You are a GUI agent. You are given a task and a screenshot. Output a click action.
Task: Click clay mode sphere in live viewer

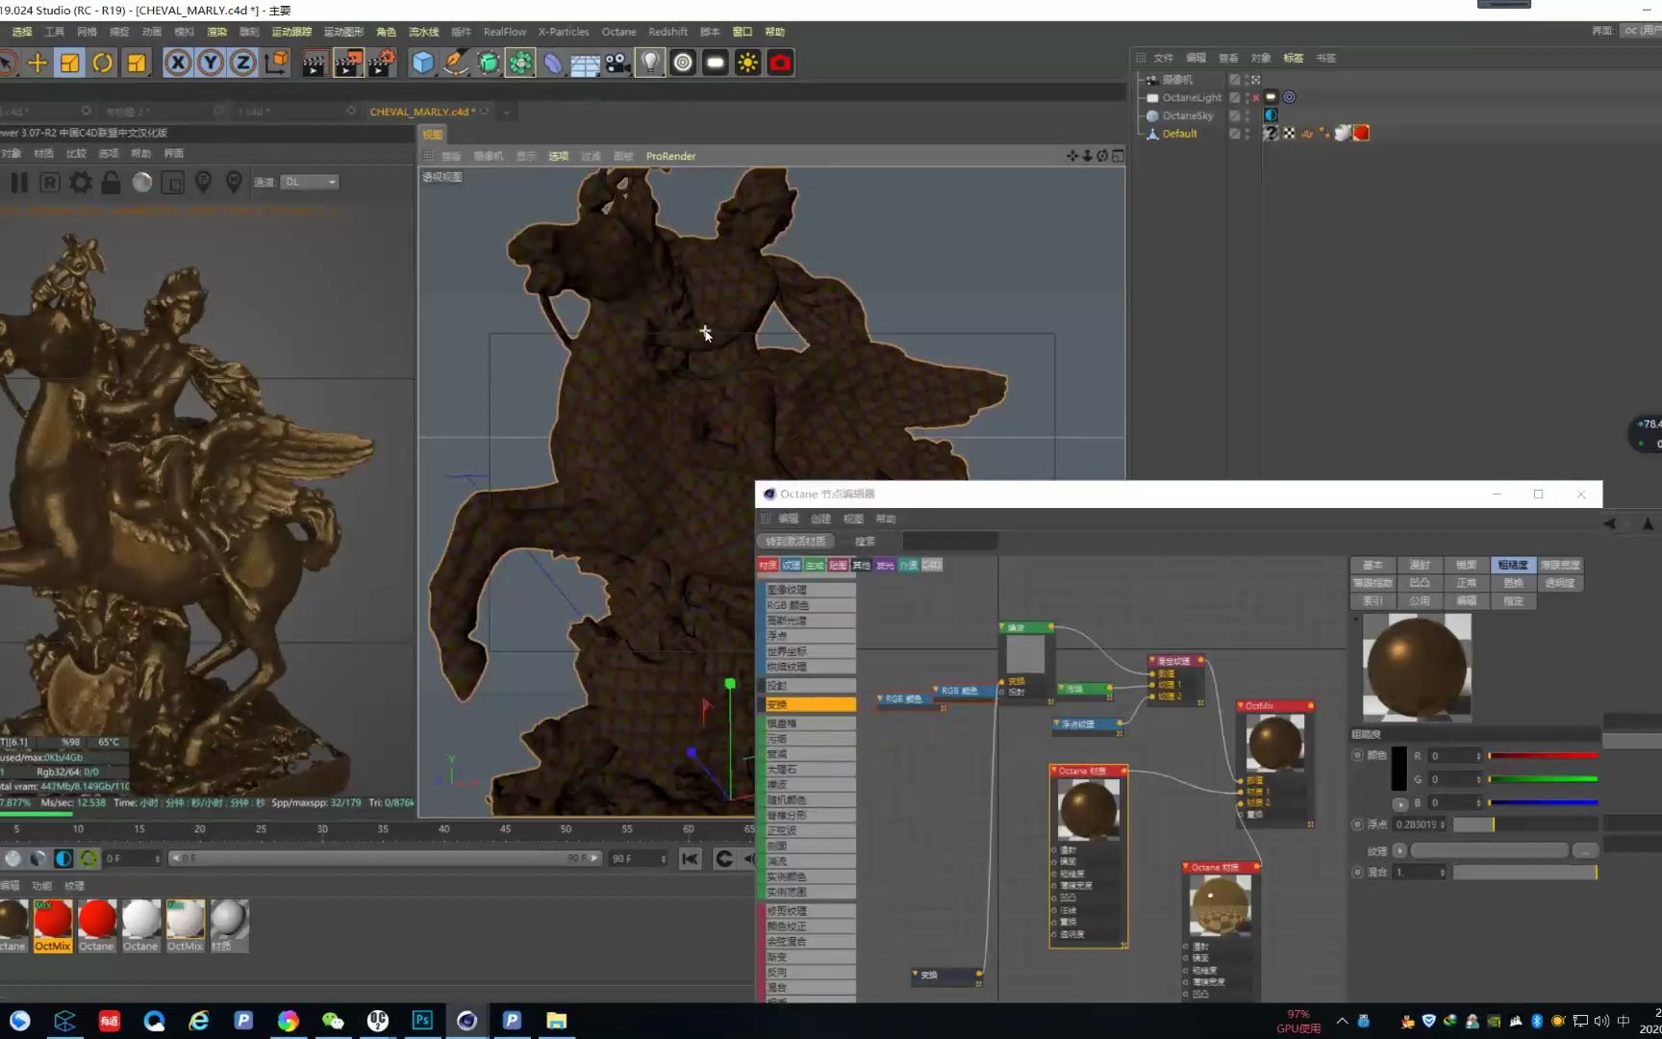click(142, 182)
